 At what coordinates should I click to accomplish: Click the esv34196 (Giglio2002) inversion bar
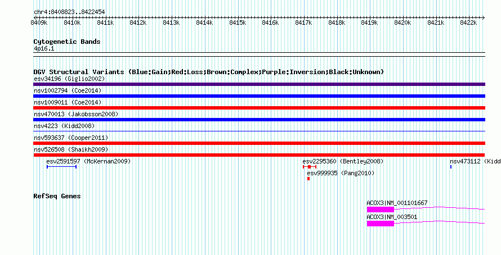tap(259, 84)
